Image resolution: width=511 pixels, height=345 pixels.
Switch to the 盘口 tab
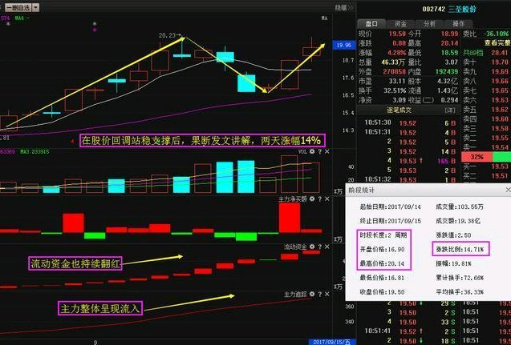[371, 24]
